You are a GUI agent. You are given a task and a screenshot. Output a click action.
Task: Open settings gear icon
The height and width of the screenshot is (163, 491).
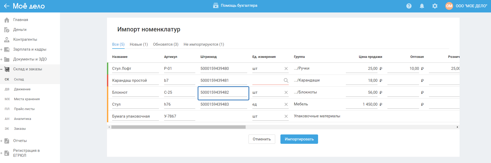tap(435, 6)
